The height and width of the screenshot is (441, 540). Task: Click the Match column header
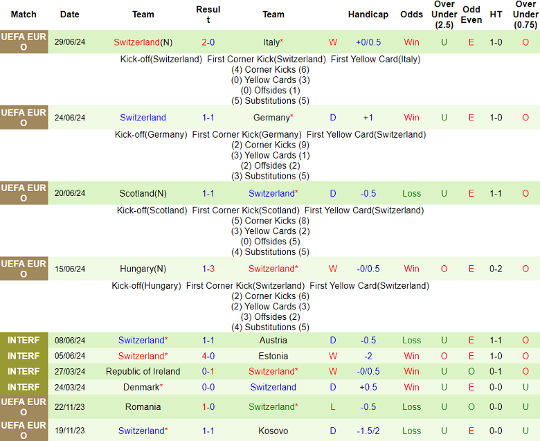(24, 15)
